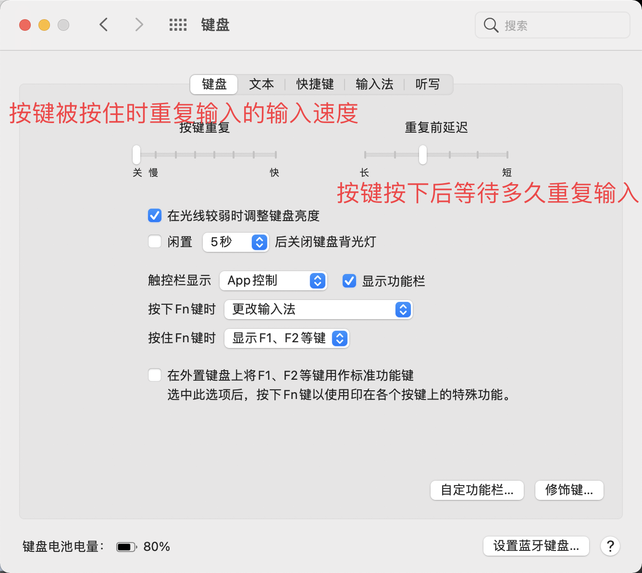Click the 按下Fn键时 label
Screen dimensions: 642x573
click(182, 310)
